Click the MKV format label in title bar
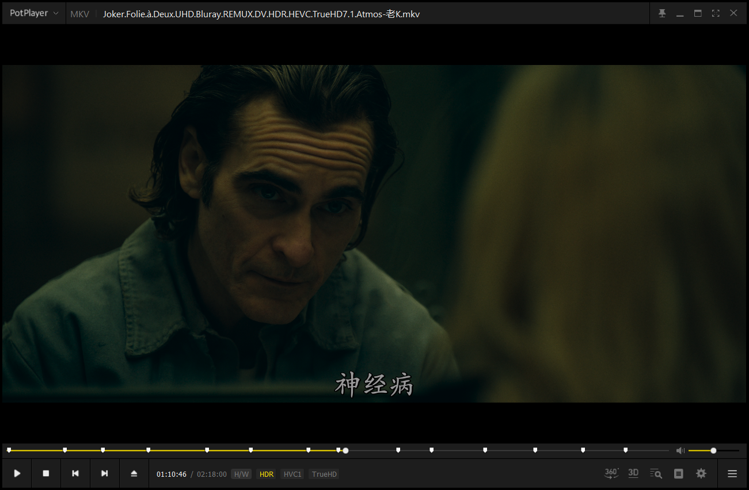749x490 pixels. (x=79, y=14)
